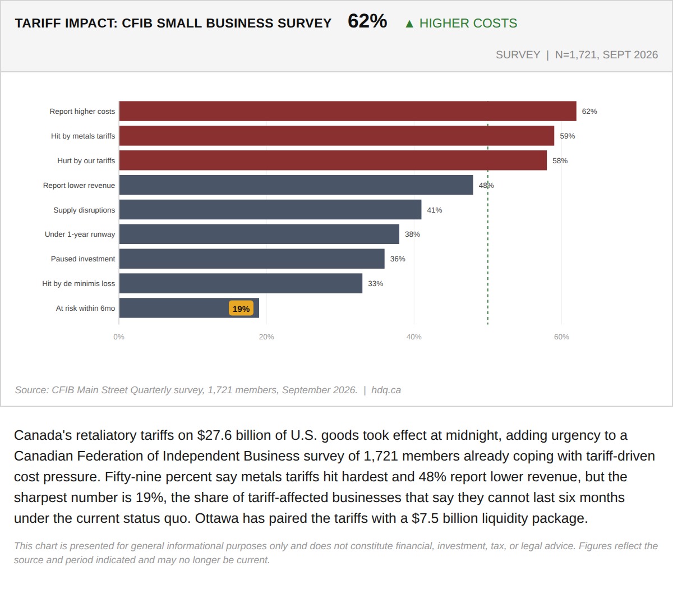Click the green up-triangle icon by 'HIGHER COSTS'
This screenshot has width=673, height=589.
(409, 24)
